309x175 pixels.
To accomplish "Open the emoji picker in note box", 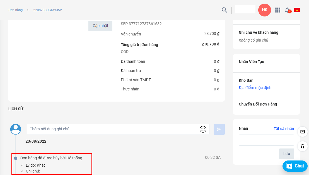I will tap(203, 129).
